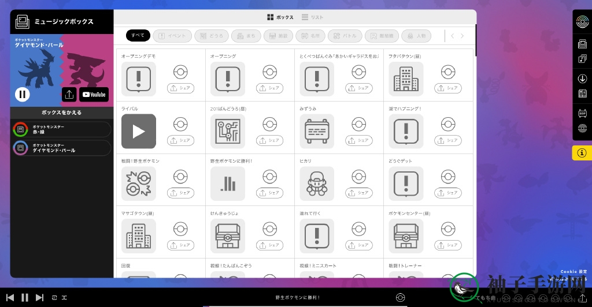Play the オープニングデモ track icon
This screenshot has width=592, height=307.
point(139,79)
